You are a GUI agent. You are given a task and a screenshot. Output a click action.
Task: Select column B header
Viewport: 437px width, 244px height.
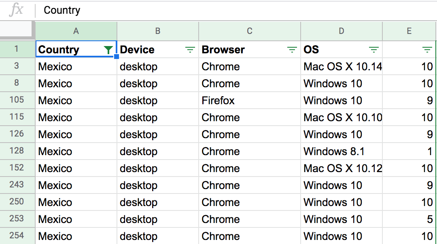click(x=158, y=31)
